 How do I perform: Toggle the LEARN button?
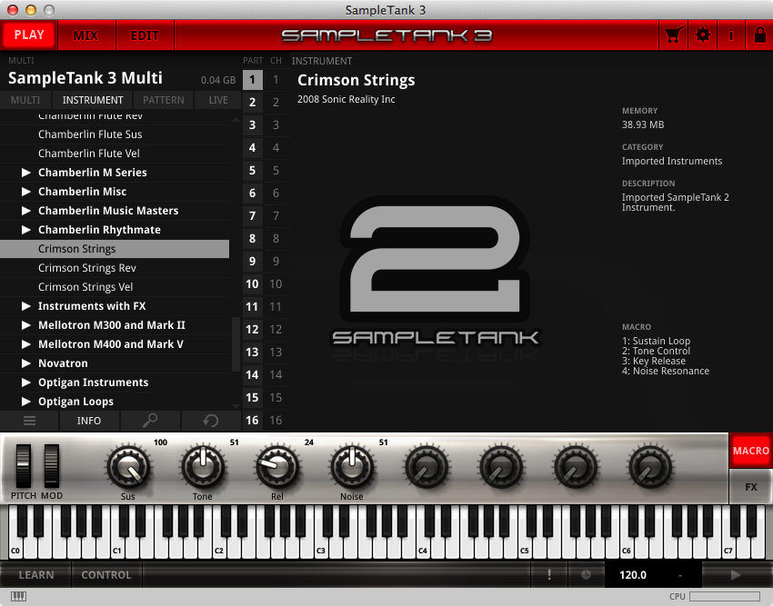click(x=36, y=575)
